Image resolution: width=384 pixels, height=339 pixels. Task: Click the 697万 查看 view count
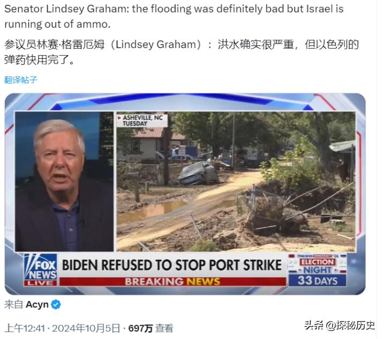(150, 328)
